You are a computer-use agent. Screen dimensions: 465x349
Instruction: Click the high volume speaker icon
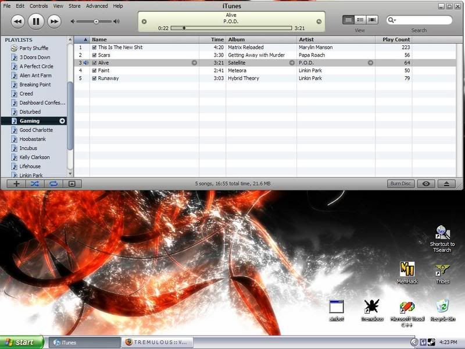117,22
